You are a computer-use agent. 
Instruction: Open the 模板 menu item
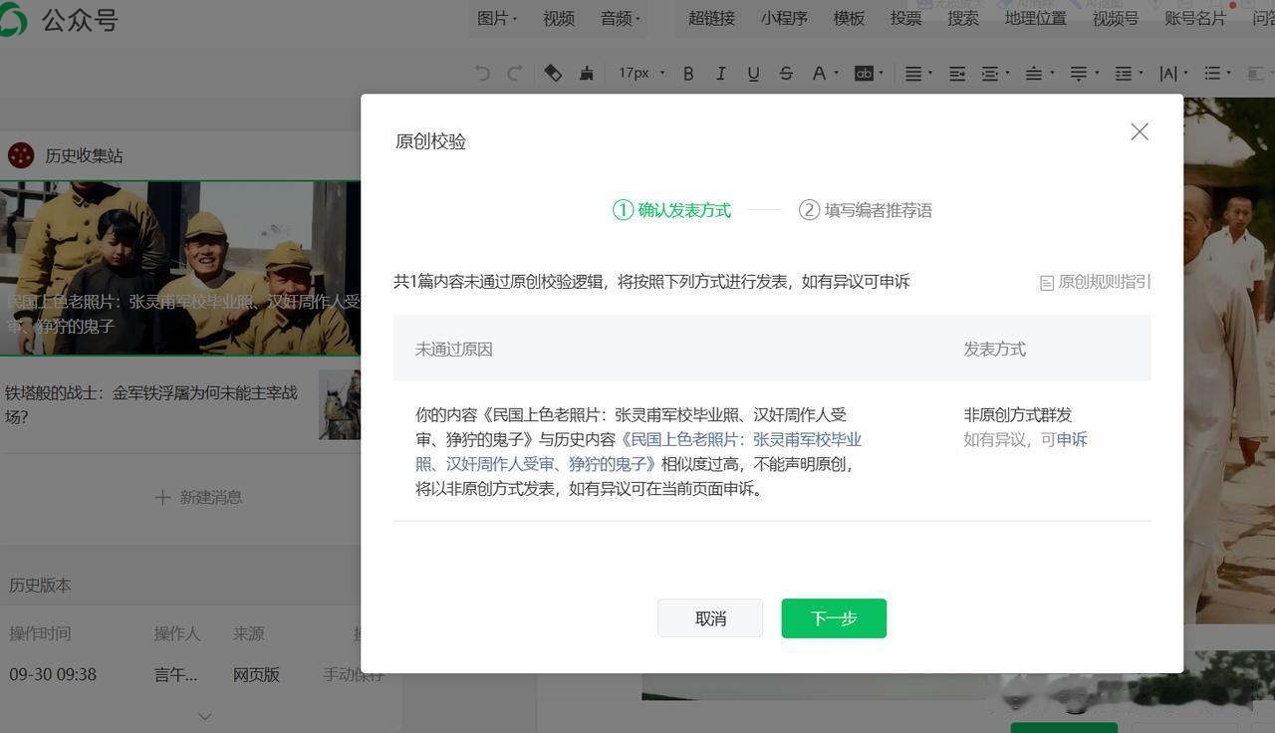(848, 18)
